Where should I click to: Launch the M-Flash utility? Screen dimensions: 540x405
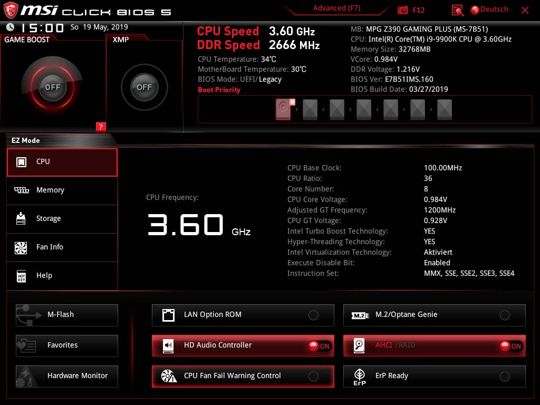point(67,315)
